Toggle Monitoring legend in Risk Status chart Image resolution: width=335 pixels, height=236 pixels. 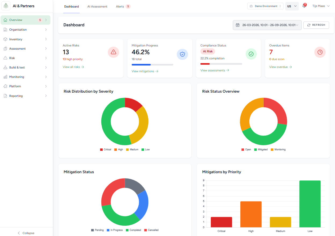(278, 150)
